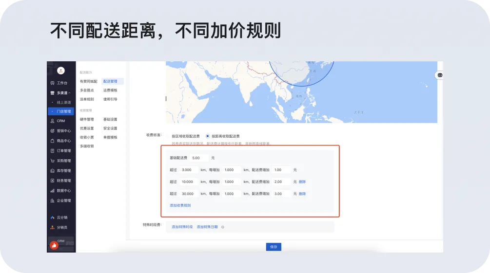Open 运费模板 menu item

tap(110, 90)
